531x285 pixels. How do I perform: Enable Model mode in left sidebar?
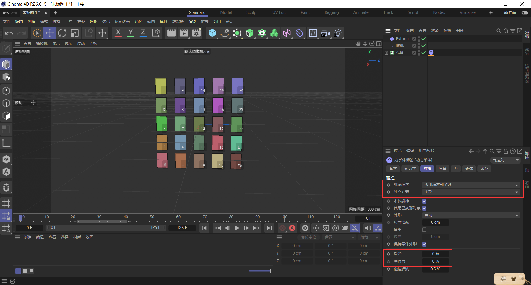click(6, 64)
